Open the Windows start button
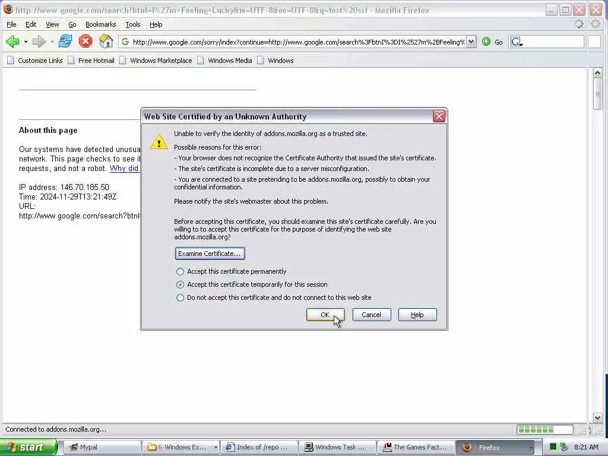608x456 pixels. click(x=28, y=447)
